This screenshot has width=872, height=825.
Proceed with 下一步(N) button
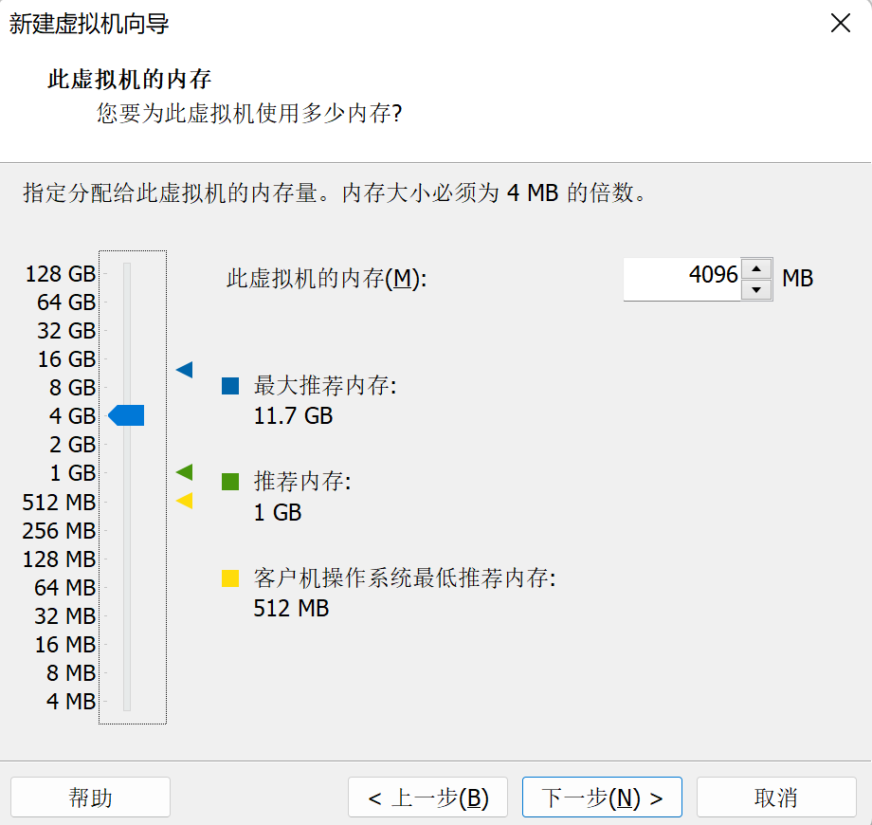click(x=602, y=797)
